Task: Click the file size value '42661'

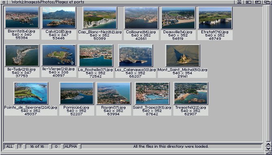Action: point(141,38)
